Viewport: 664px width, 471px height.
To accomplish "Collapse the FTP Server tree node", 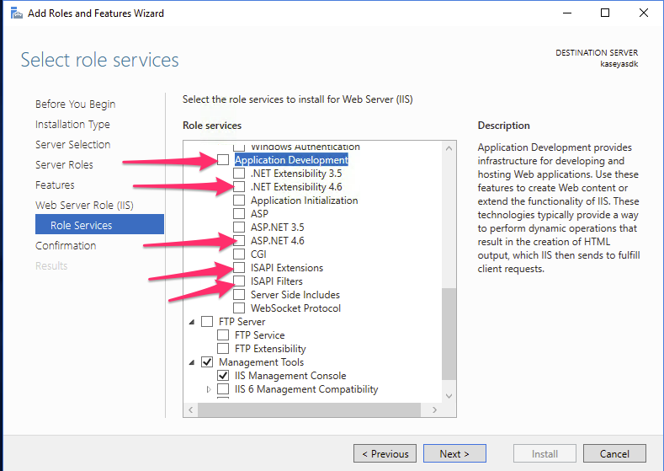I will [x=191, y=322].
